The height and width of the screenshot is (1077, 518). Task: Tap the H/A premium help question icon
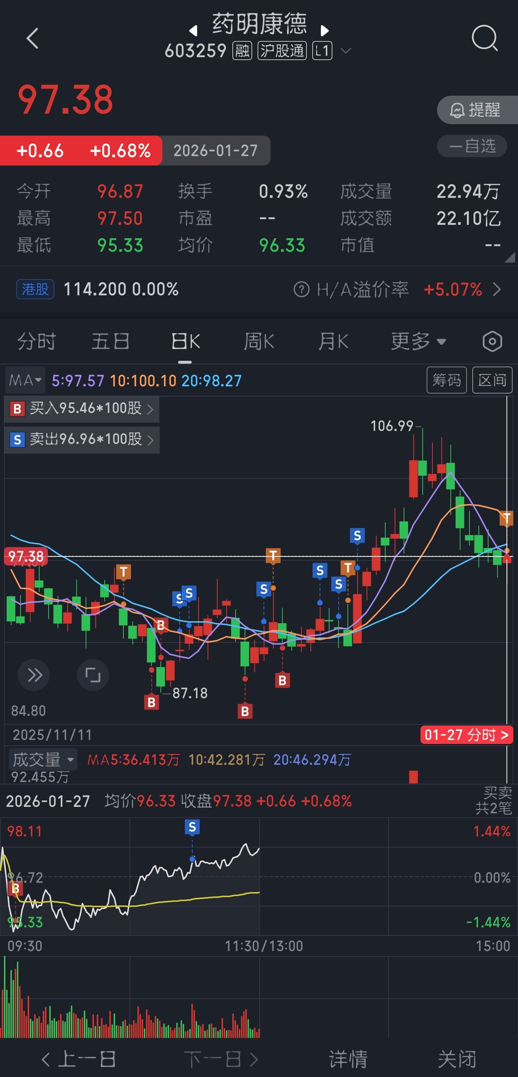[301, 289]
